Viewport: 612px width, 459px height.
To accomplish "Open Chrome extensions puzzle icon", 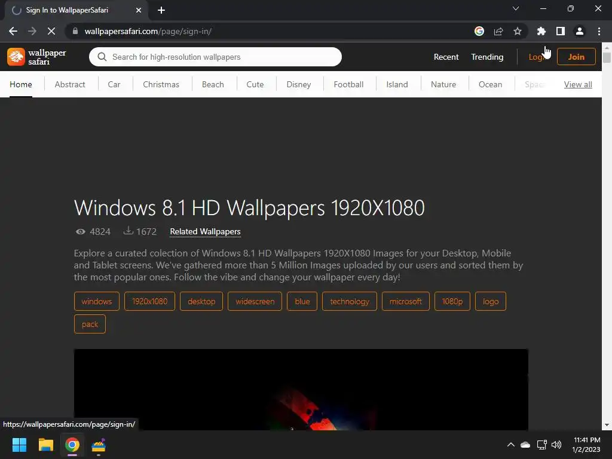I will pos(541,31).
